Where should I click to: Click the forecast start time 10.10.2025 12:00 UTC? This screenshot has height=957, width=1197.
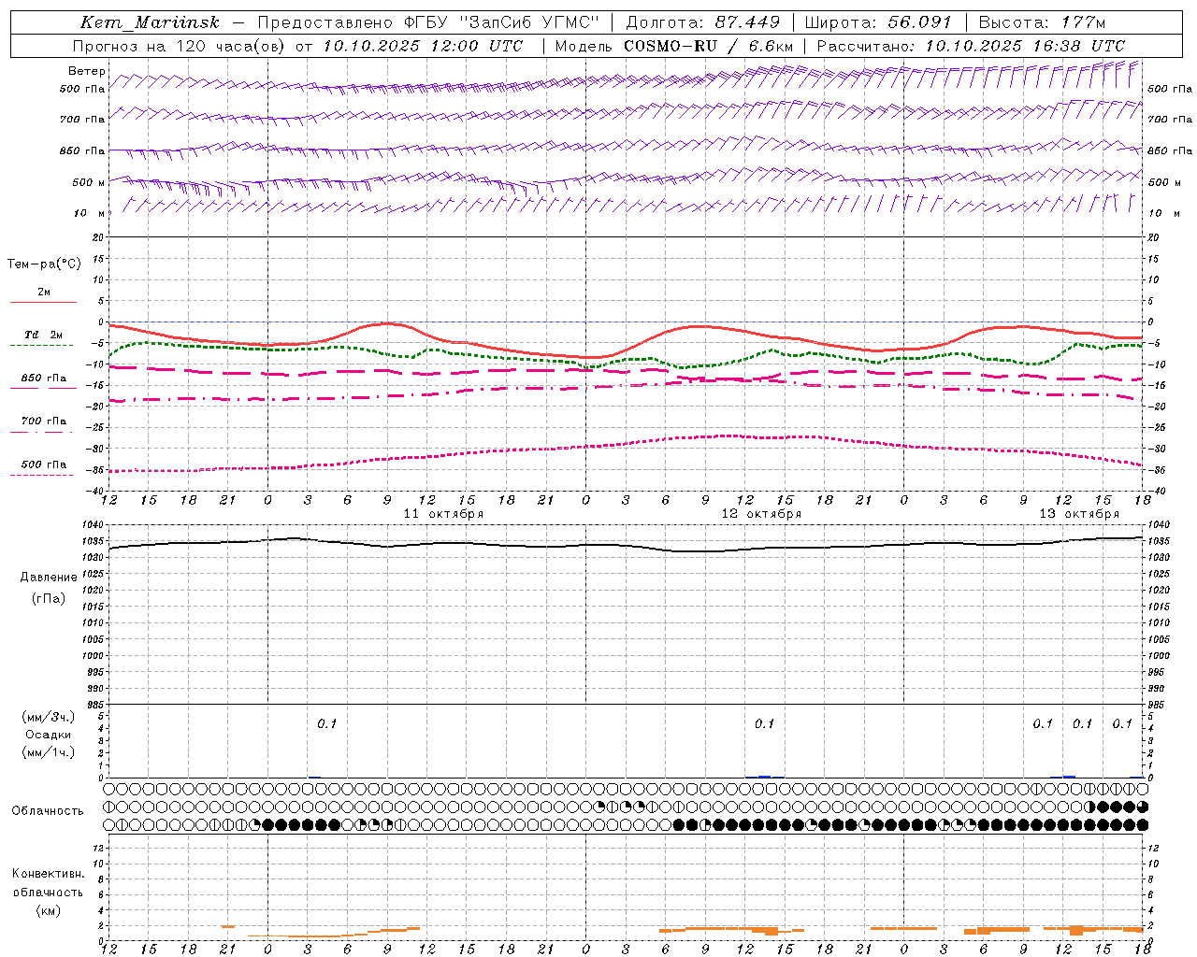click(423, 46)
